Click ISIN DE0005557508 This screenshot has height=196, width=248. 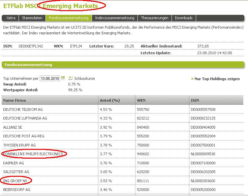point(203,109)
